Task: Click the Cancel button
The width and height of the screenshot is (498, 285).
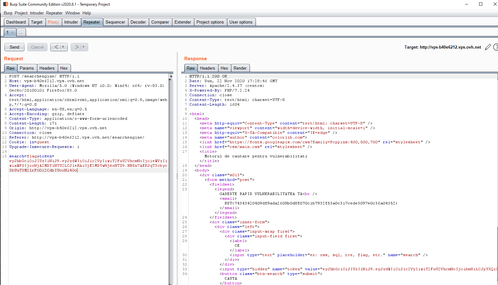Action: (37, 47)
